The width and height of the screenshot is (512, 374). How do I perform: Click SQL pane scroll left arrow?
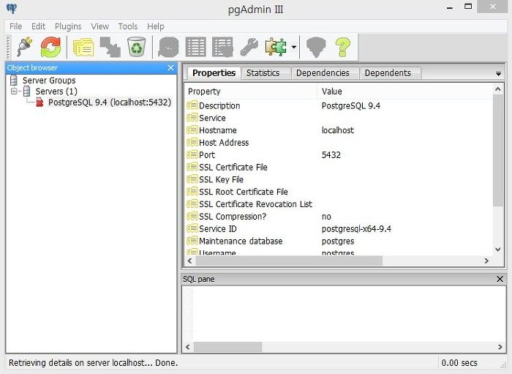pyautogui.click(x=188, y=347)
